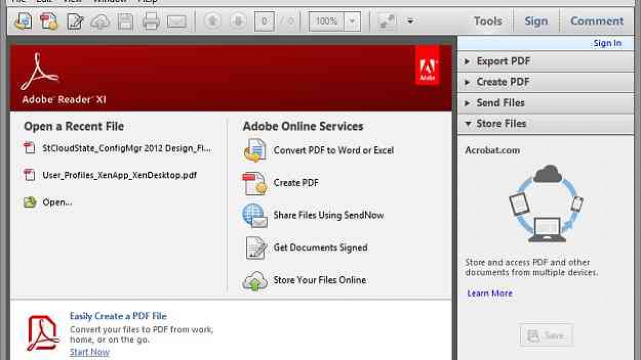Click the Email envelope toolbar icon
Image resolution: width=641 pixels, height=360 pixels.
pos(176,21)
